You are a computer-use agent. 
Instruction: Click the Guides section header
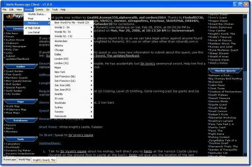(20, 66)
